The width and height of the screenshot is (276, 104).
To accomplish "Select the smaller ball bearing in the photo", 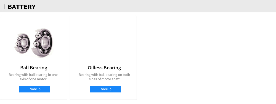I will [22, 43].
